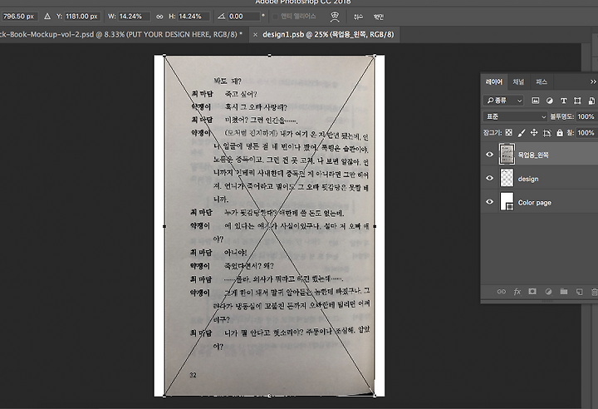
Task: Filter for type layers T icon
Action: coord(563,101)
